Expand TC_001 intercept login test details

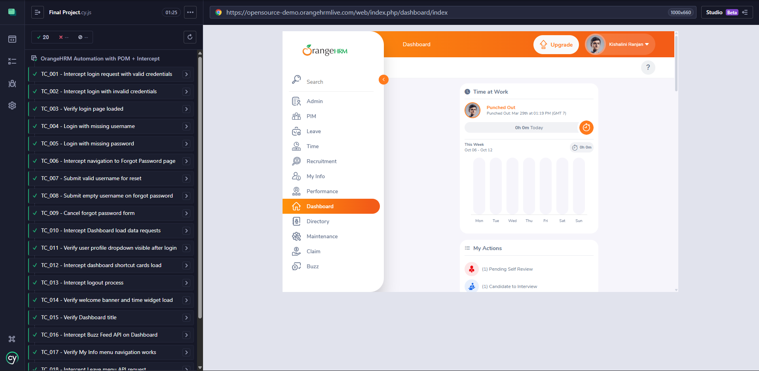186,74
